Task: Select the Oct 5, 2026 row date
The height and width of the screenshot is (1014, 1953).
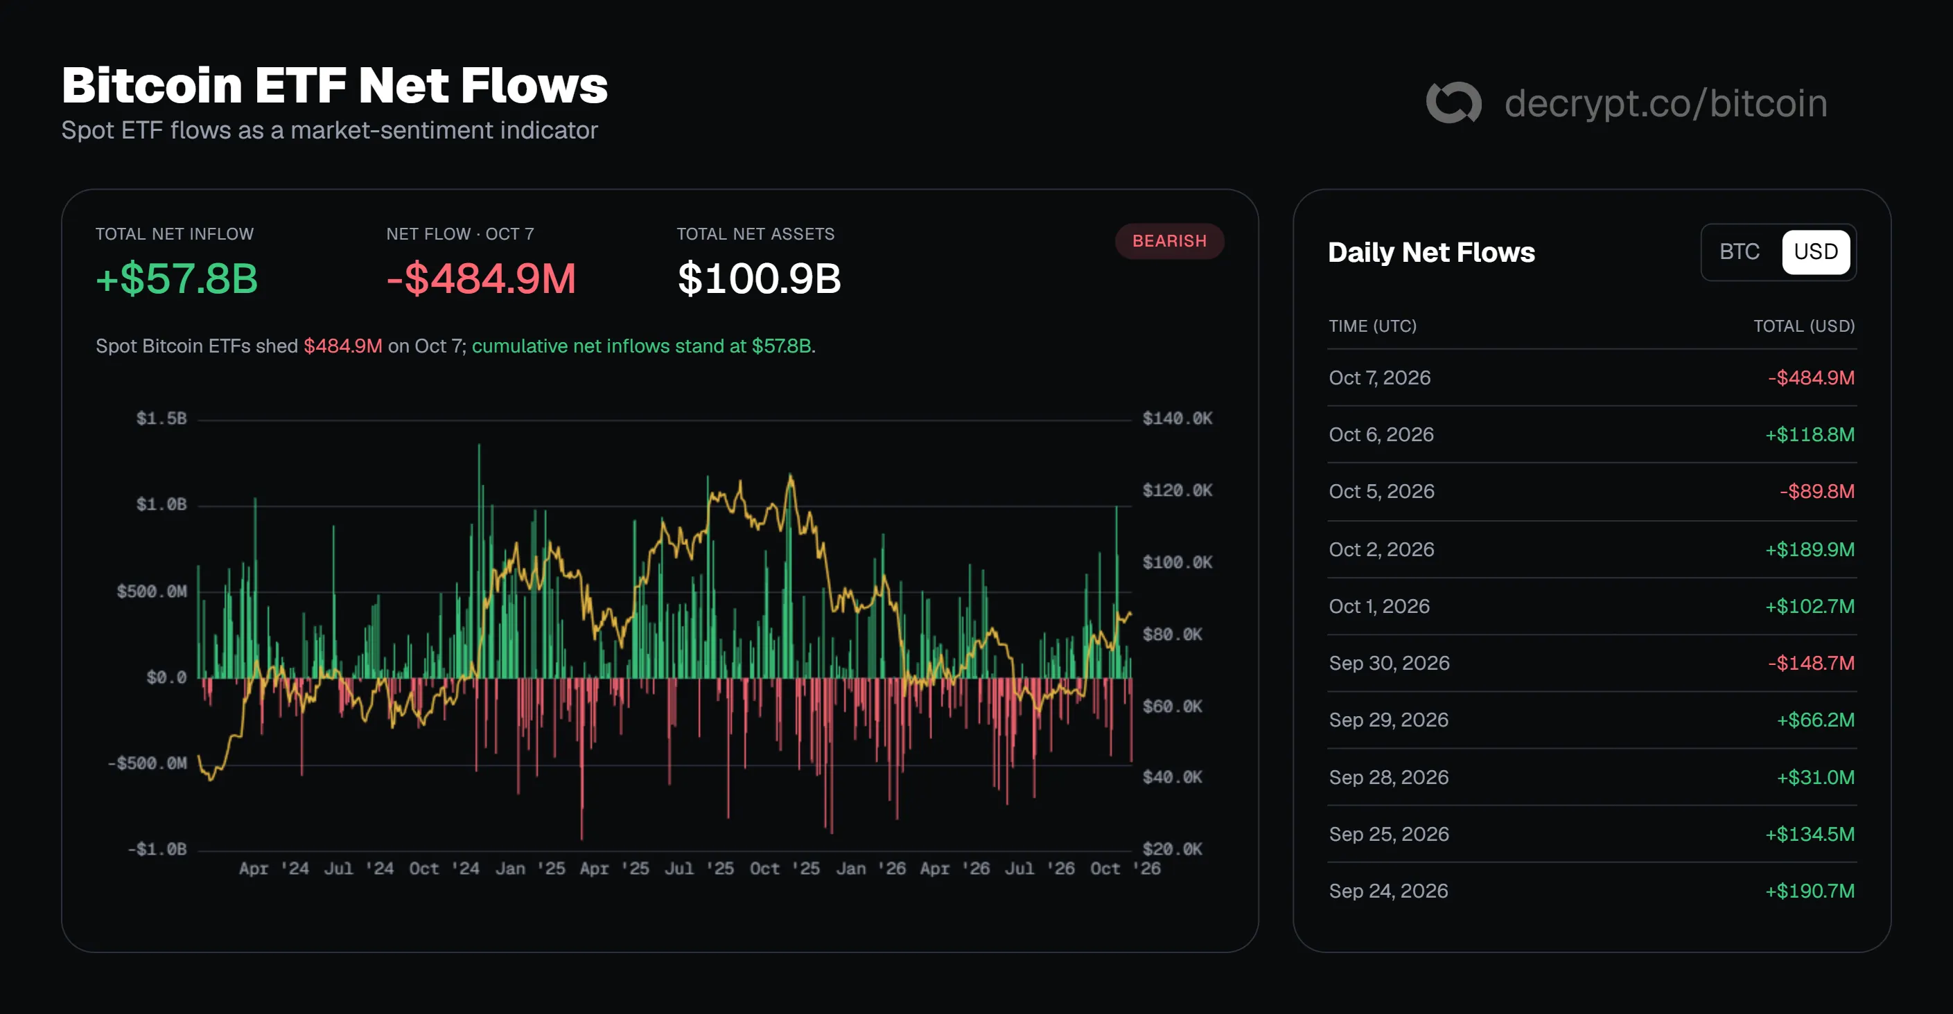Action: coord(1381,491)
